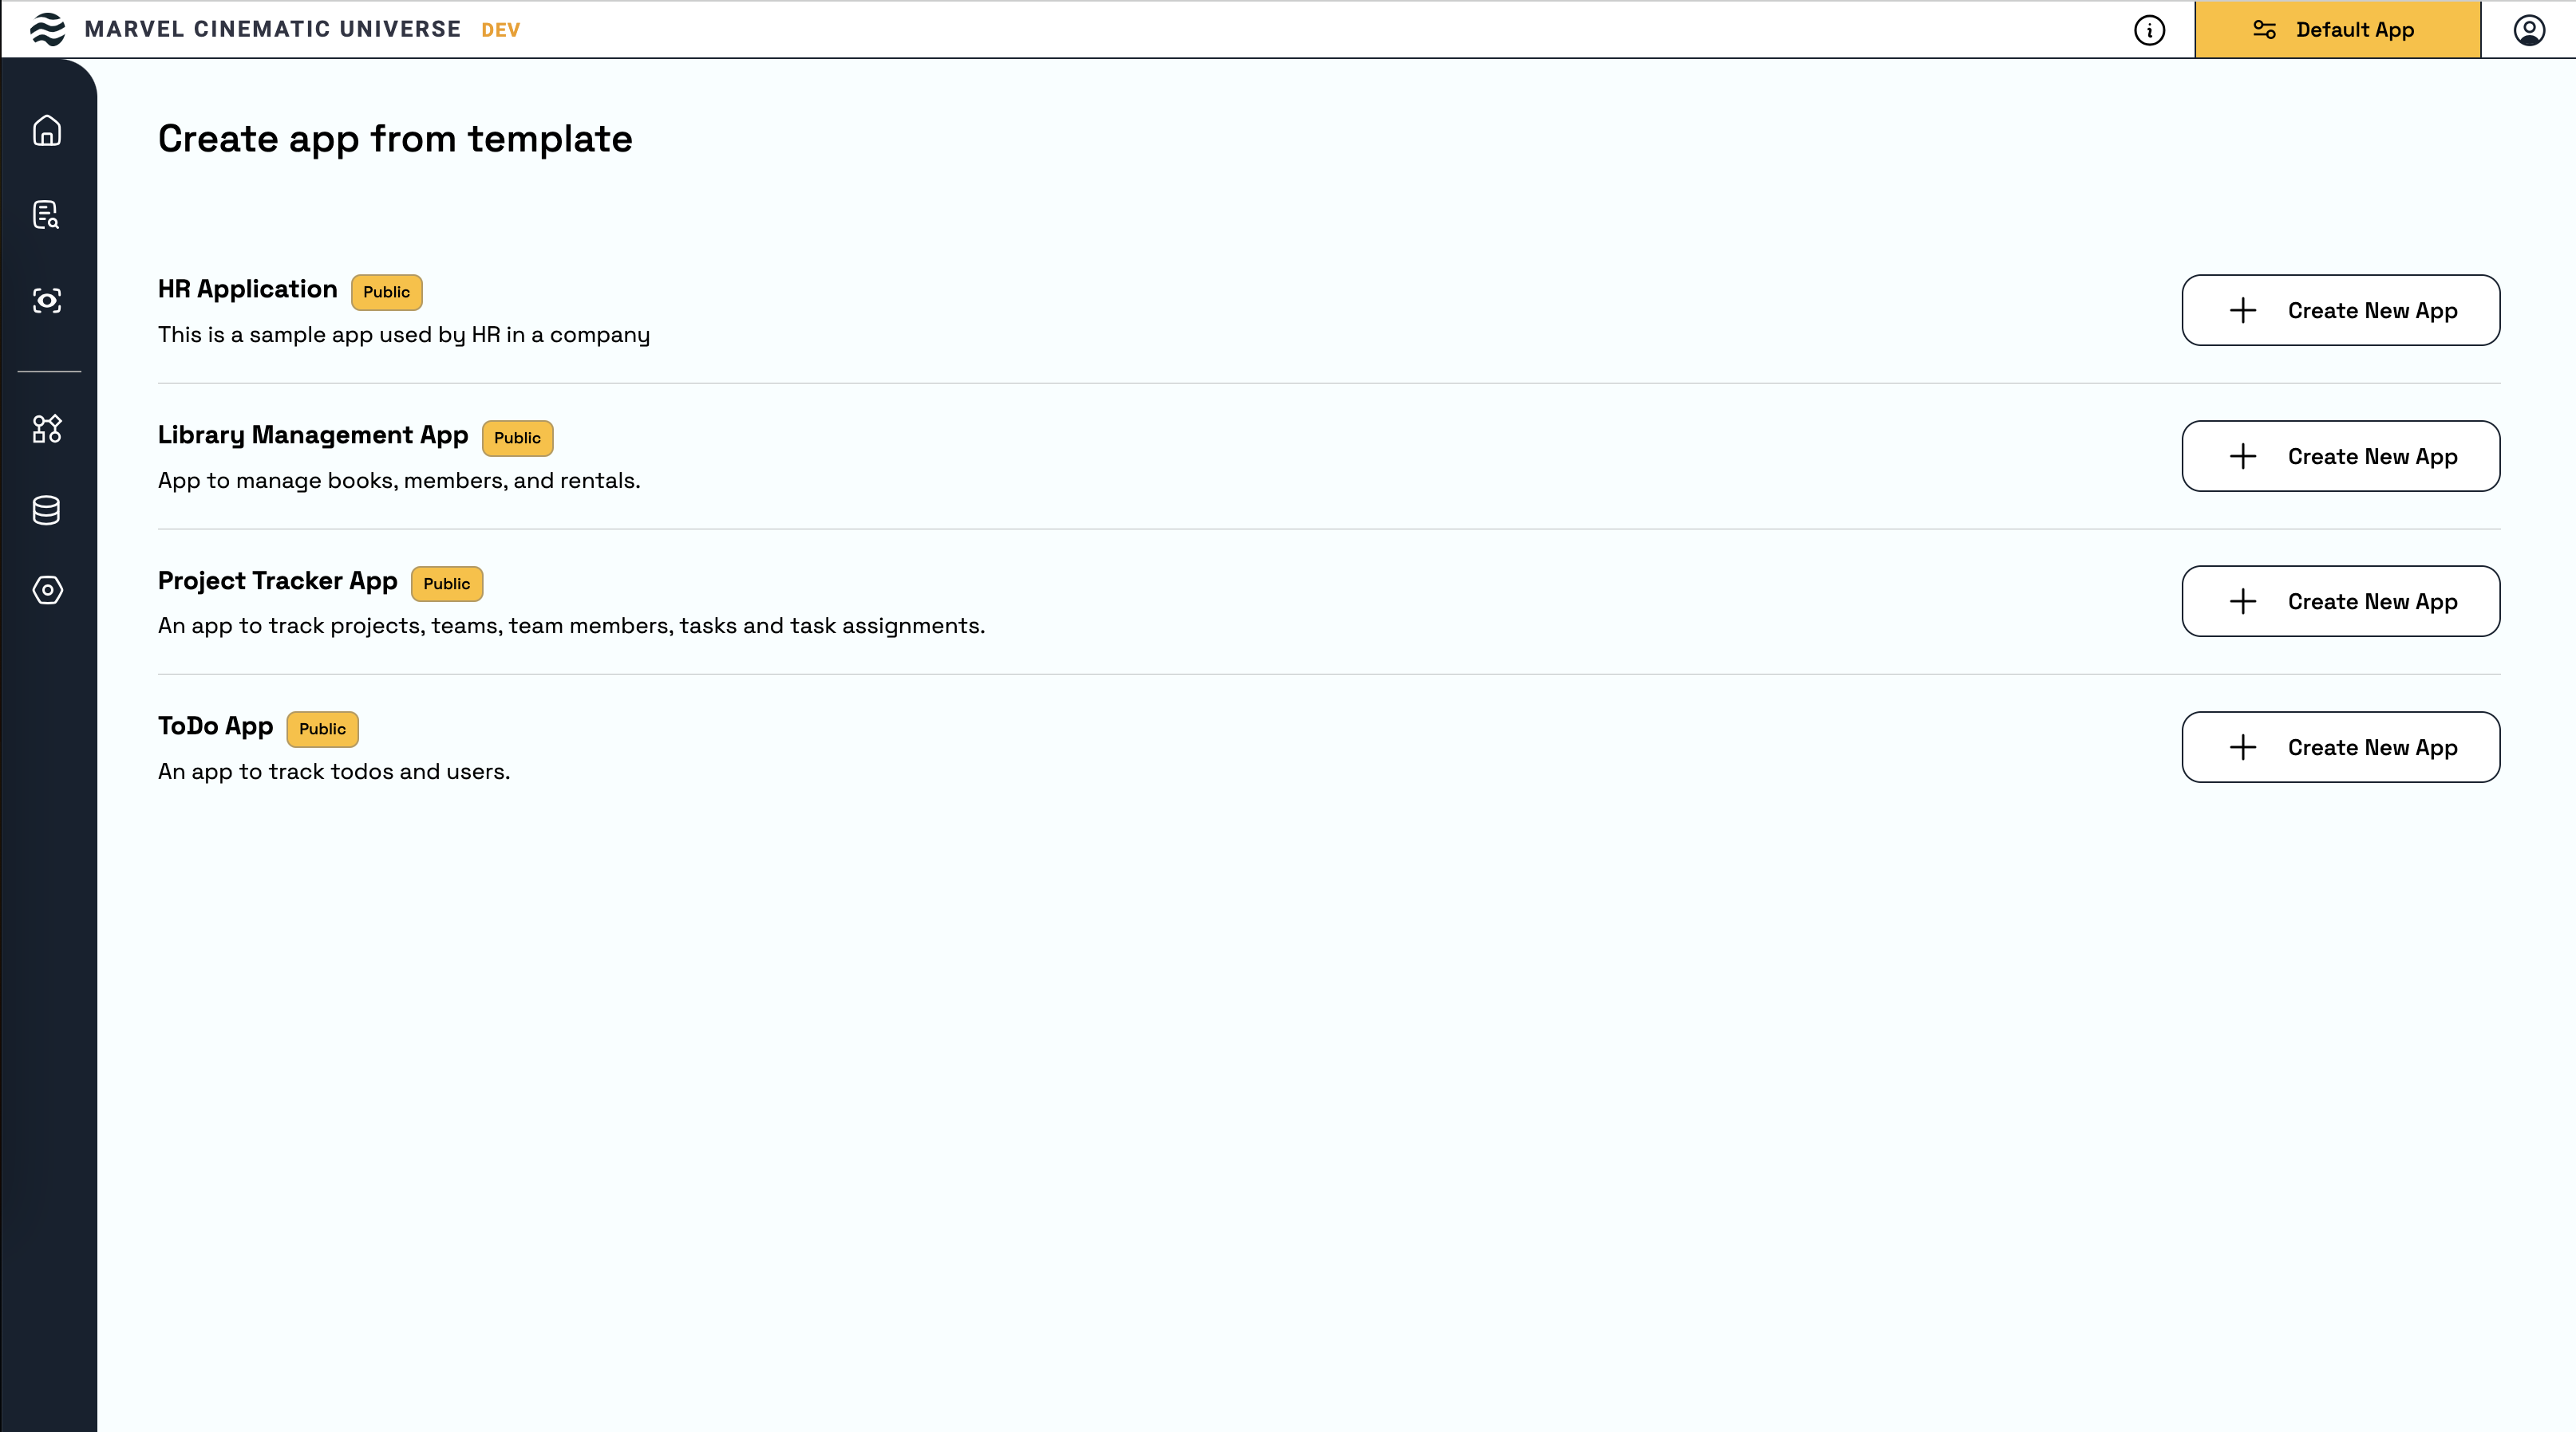2576x1432 pixels.
Task: Open the apps grid sidebar icon
Action: (47, 429)
